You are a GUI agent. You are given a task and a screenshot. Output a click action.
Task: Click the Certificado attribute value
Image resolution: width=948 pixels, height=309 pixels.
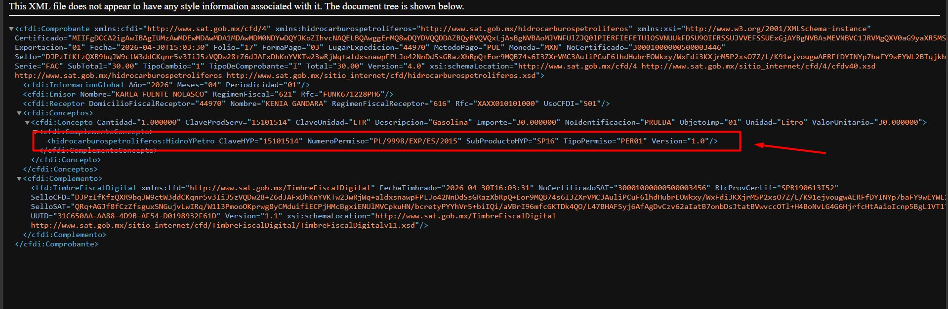coord(508,38)
